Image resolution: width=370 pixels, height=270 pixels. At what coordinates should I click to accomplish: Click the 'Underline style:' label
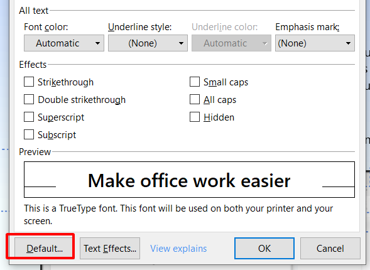140,27
